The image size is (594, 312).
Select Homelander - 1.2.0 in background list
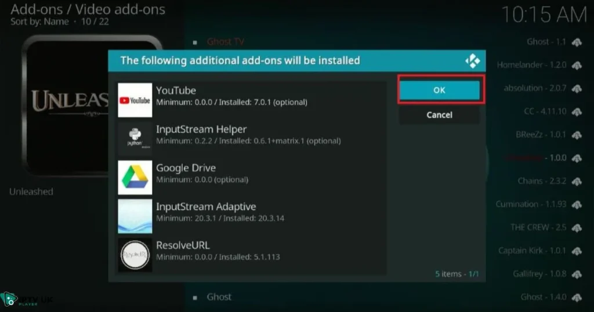531,65
